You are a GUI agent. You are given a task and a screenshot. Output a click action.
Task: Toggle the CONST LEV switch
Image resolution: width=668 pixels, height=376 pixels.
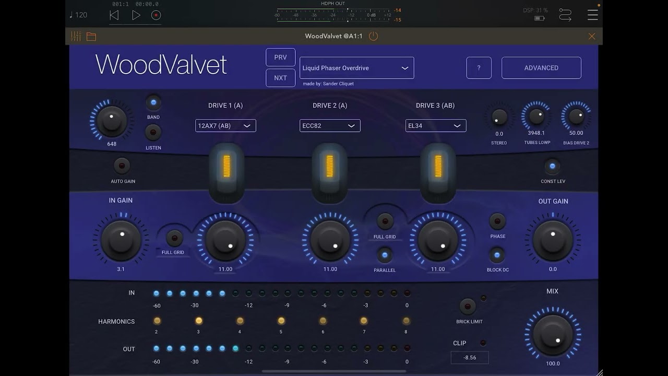pos(552,167)
